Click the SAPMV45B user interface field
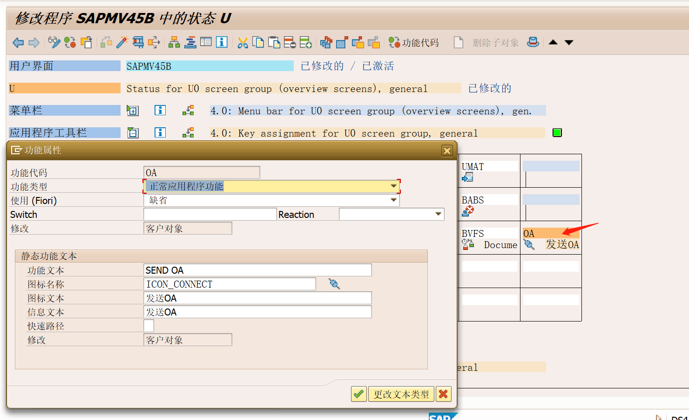The width and height of the screenshot is (689, 420). 210,66
